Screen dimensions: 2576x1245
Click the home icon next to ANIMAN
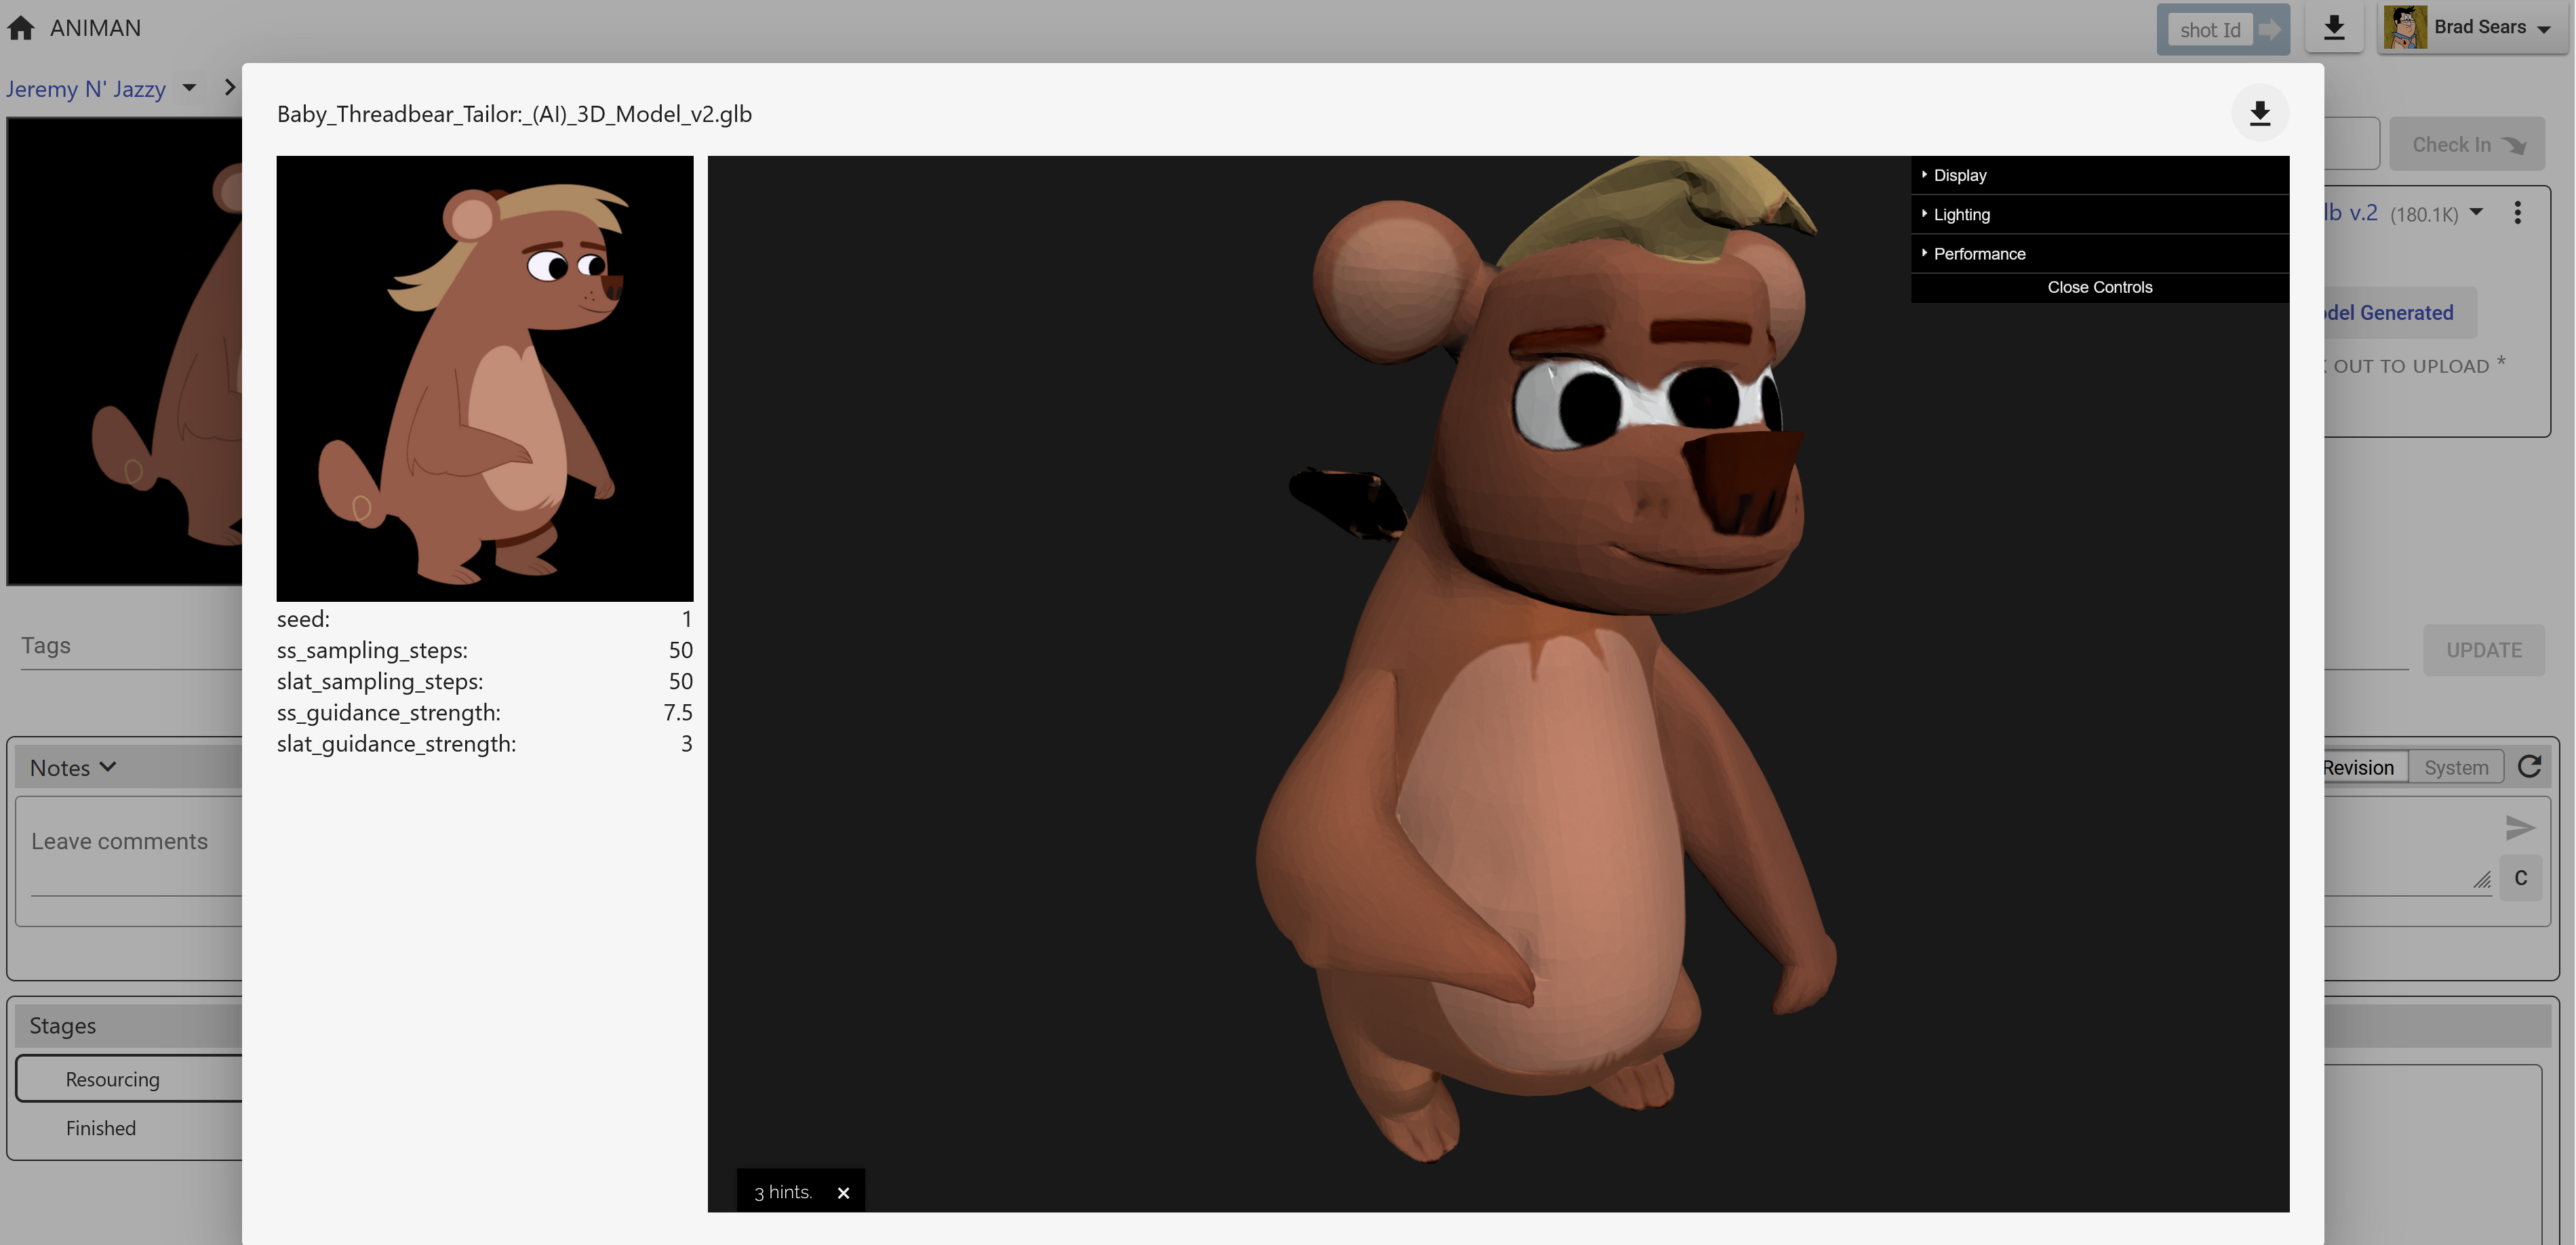tap(21, 28)
